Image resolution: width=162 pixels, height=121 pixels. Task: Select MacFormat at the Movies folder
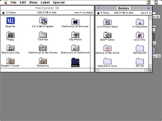click(x=43, y=48)
